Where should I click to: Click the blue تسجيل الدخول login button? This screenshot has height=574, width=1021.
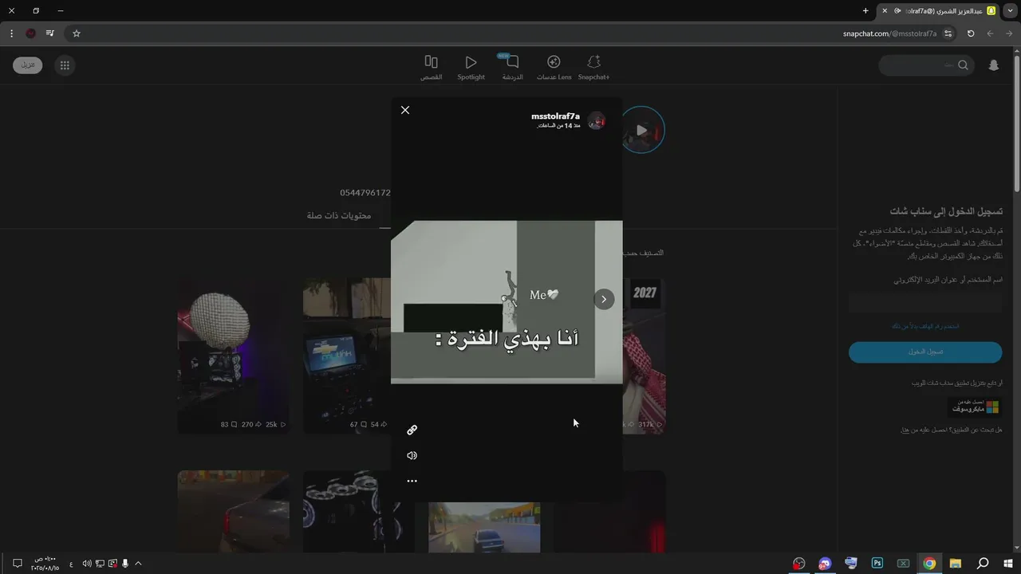click(x=925, y=352)
